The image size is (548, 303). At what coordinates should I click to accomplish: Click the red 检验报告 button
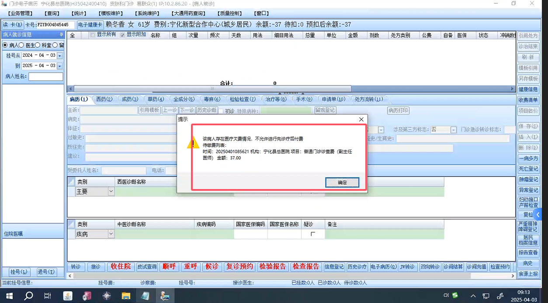tap(272, 266)
